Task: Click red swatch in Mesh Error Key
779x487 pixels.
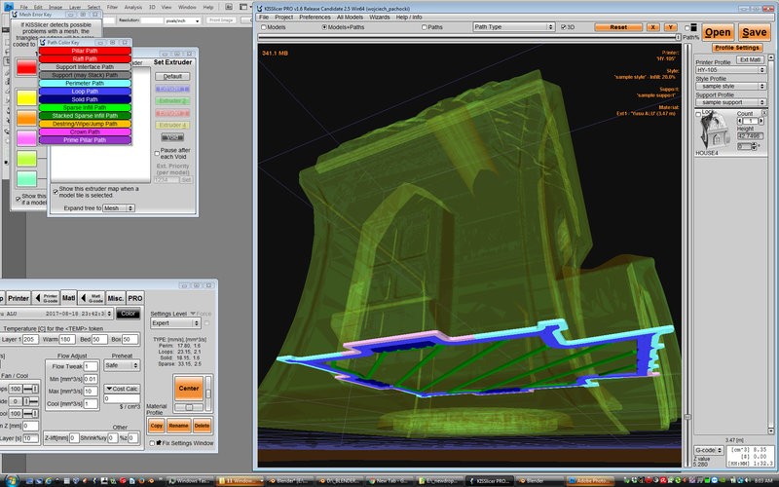Action: 27,67
